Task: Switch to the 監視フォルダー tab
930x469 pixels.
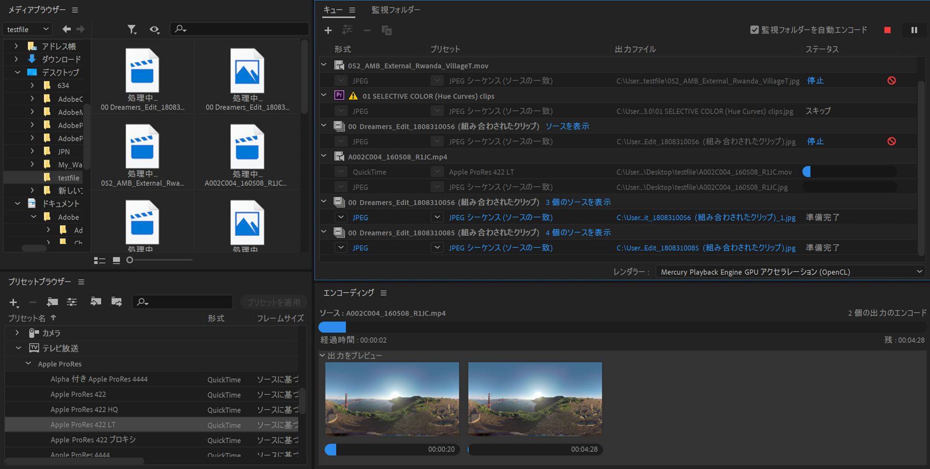Action: point(396,10)
